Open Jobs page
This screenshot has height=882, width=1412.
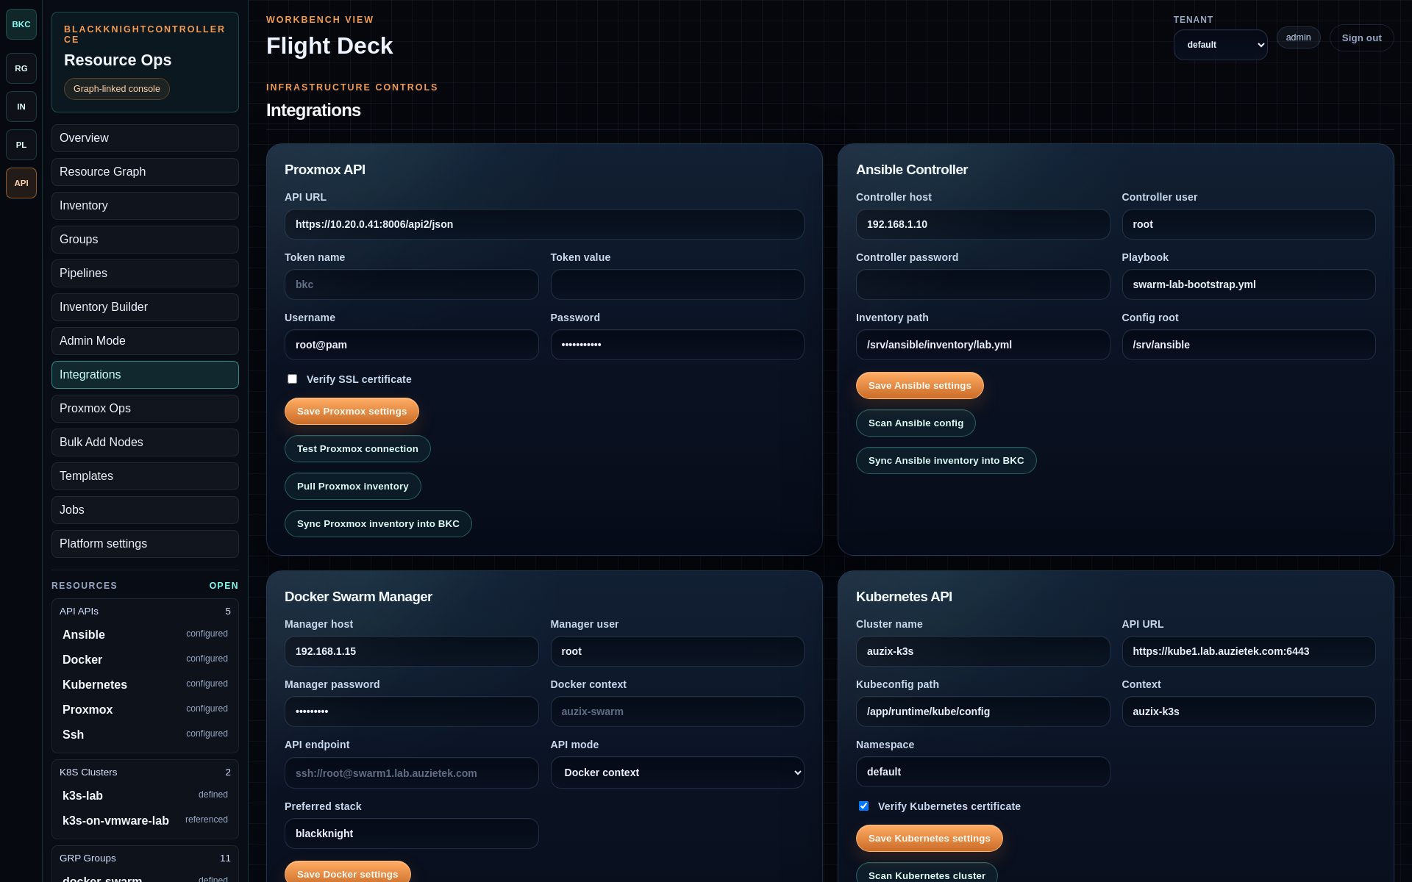click(x=145, y=510)
